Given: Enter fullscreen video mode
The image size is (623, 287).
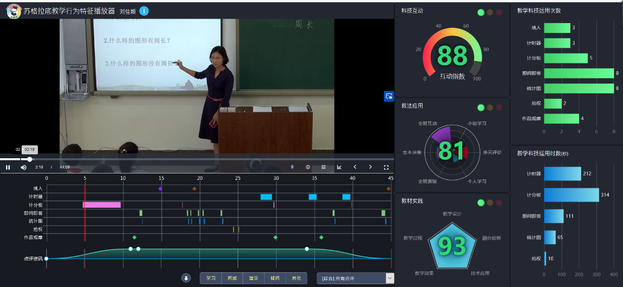Looking at the screenshot, I should click(x=386, y=167).
